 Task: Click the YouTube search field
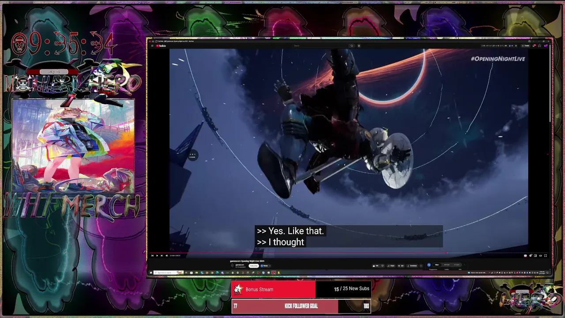pos(320,45)
